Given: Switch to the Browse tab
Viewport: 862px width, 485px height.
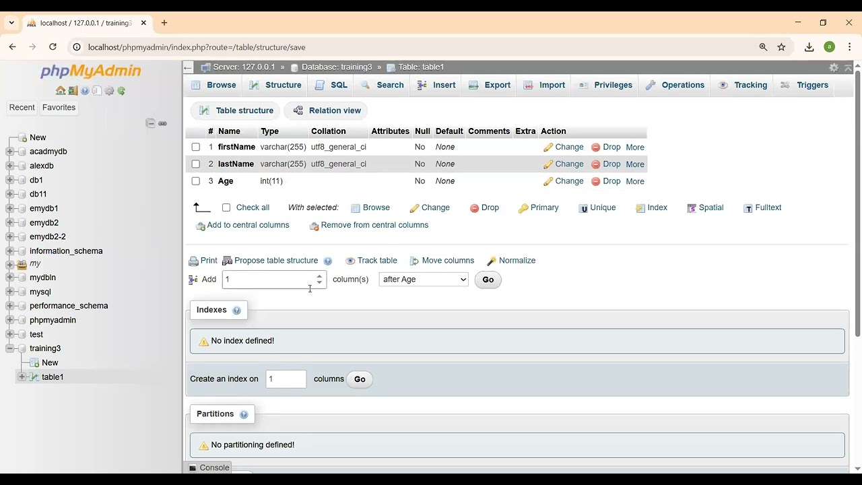Looking at the screenshot, I should pyautogui.click(x=214, y=85).
